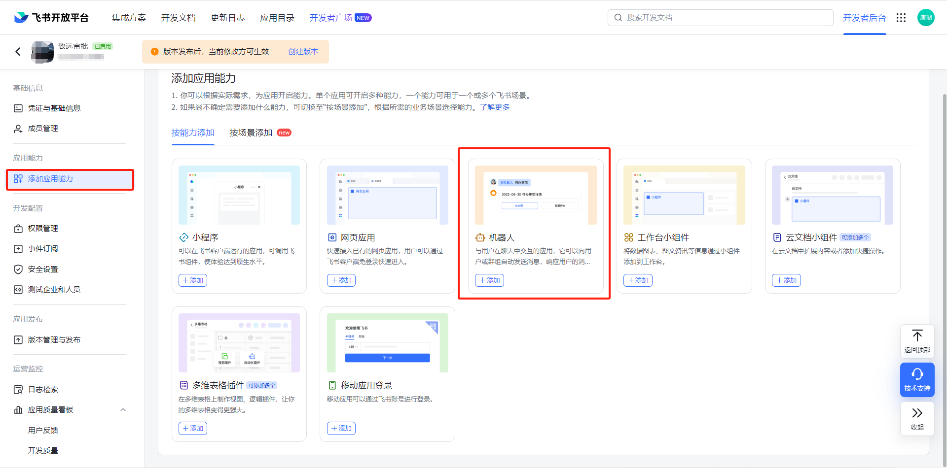Click the 移动应用登录 preview thumbnail
Image resolution: width=947 pixels, height=468 pixels.
pos(387,343)
